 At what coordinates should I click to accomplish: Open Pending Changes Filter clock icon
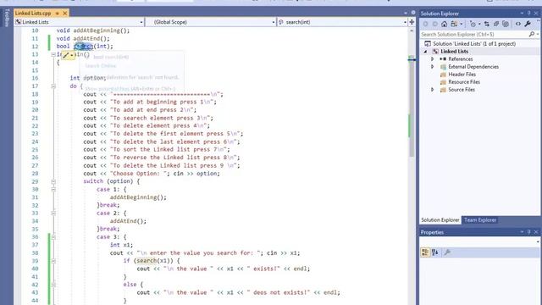click(x=473, y=24)
